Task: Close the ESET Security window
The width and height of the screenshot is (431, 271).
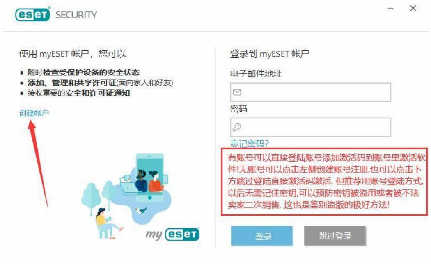Action: (x=413, y=9)
